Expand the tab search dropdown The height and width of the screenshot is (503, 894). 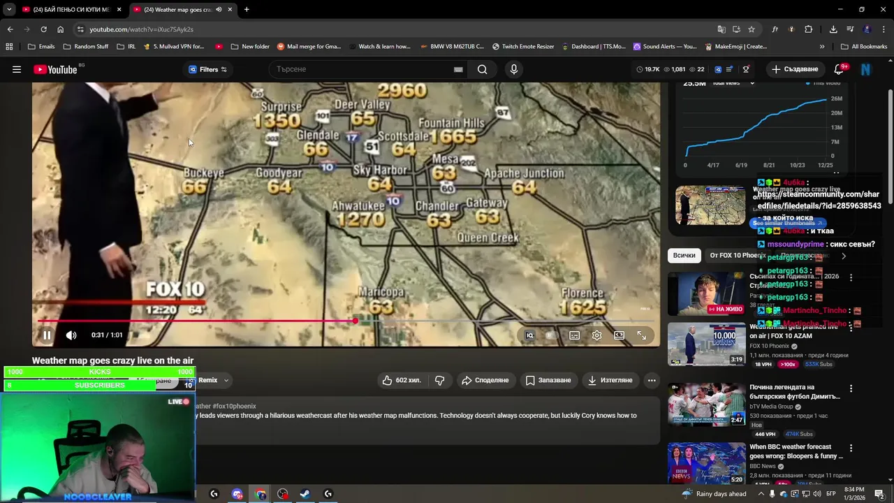8,10
